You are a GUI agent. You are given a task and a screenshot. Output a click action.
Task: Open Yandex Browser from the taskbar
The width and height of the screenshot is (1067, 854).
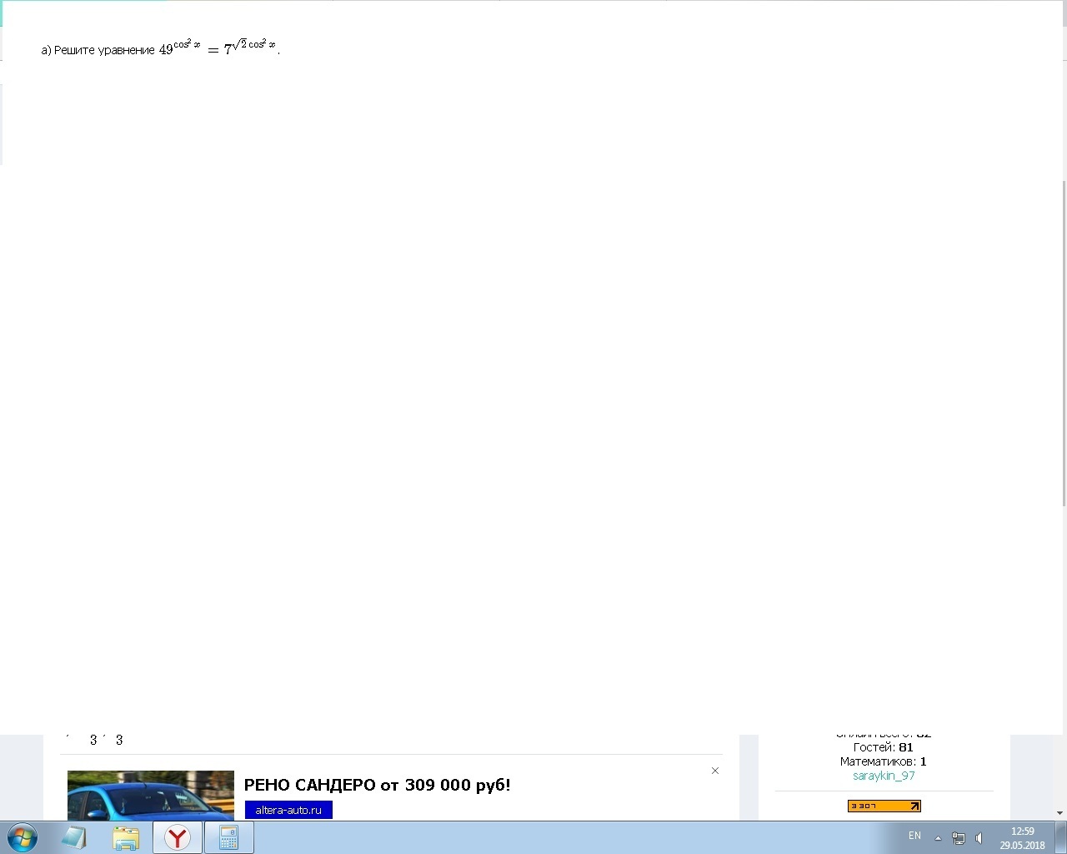point(178,836)
